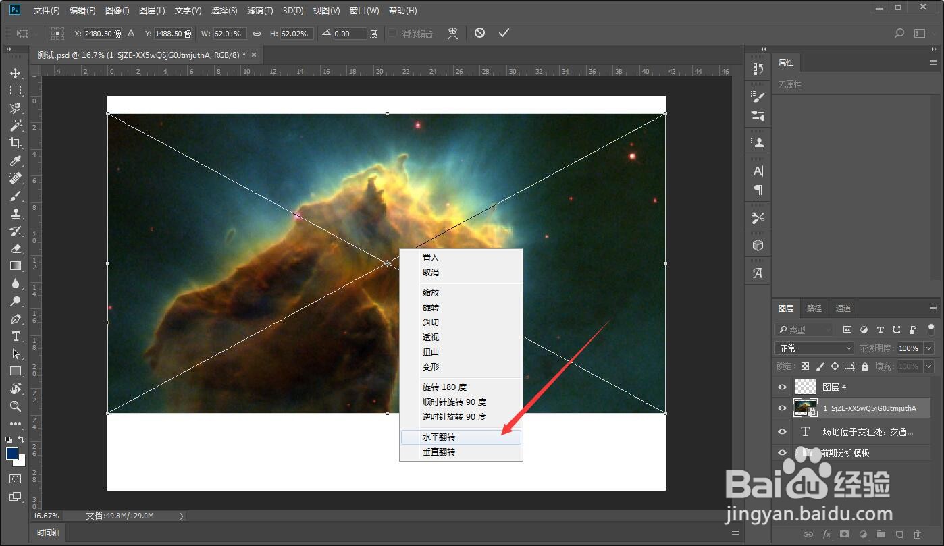
Task: Select the Healing Brush tool
Action: point(15,178)
